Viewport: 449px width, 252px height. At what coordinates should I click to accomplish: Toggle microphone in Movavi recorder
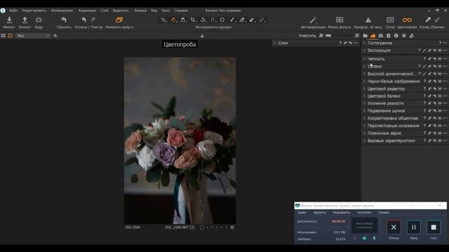click(x=374, y=238)
